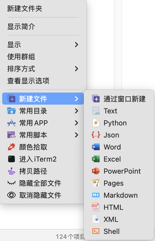
Task: Click the 颜色拾取 eyedropper icon
Action: click(12, 147)
